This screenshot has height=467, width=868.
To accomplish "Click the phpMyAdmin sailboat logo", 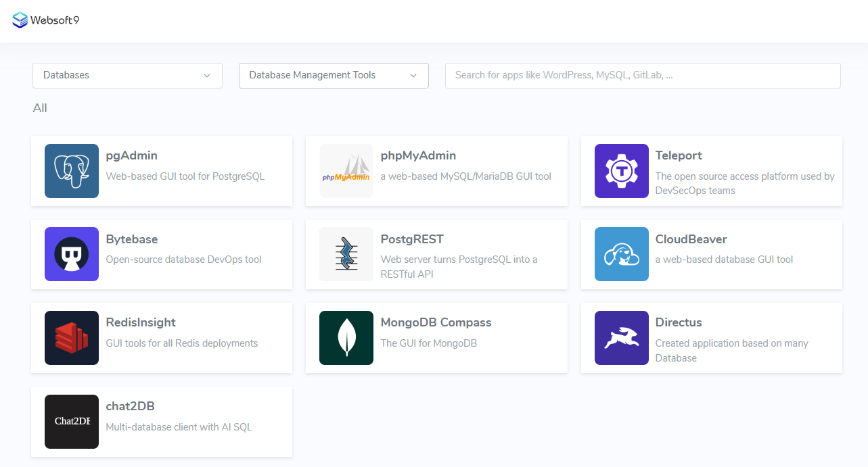I will pos(346,171).
